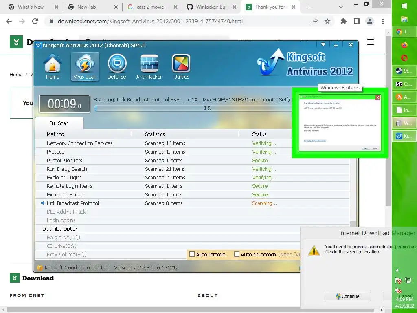Bookmark this page with star icon
Image resolution: width=417 pixels, height=313 pixels.
pyautogui.click(x=327, y=21)
